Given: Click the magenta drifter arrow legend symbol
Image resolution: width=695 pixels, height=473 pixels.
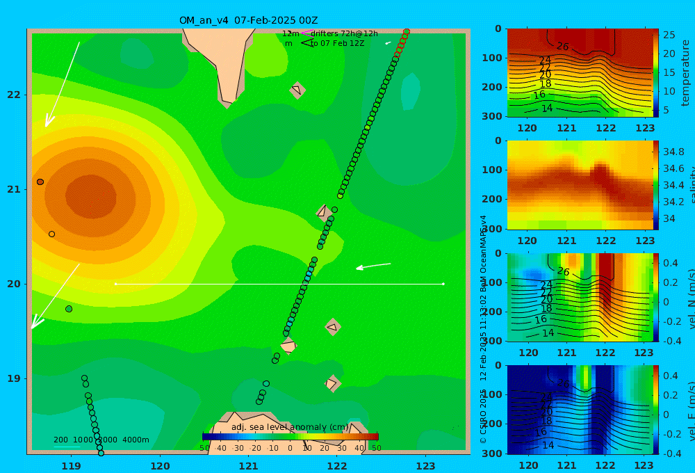Looking at the screenshot, I should (x=306, y=33).
